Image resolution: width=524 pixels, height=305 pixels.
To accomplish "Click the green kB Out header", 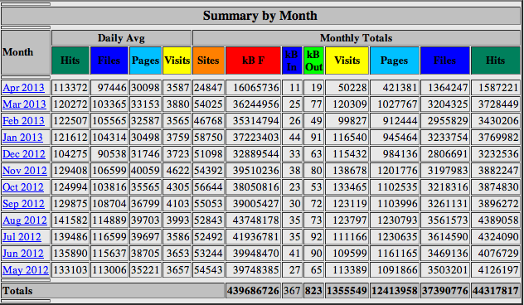I will tap(313, 61).
